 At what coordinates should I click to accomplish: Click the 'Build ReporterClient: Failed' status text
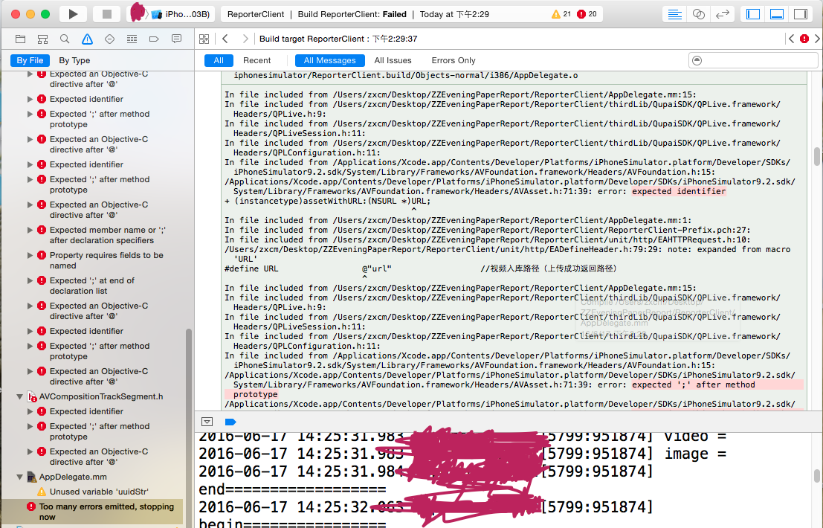[352, 14]
